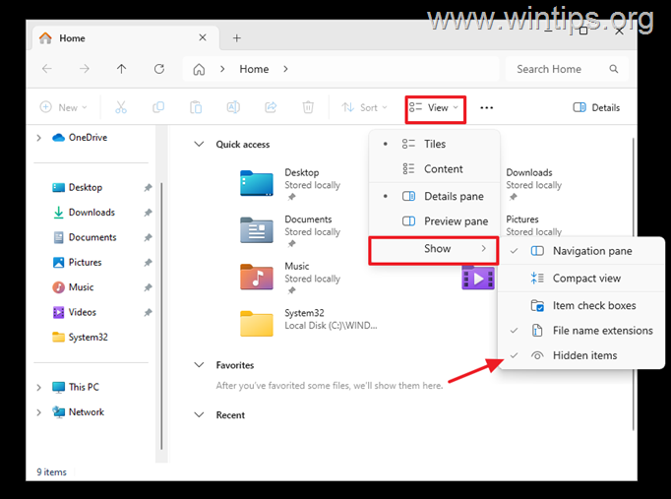
Task: Click the 9 items status text
Action: pyautogui.click(x=52, y=472)
